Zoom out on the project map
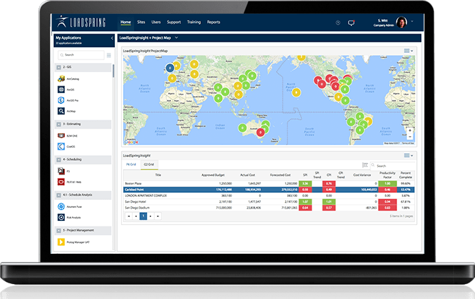 tap(410, 136)
